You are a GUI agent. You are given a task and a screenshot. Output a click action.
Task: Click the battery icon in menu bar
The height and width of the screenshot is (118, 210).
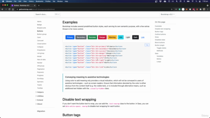click(188, 1)
